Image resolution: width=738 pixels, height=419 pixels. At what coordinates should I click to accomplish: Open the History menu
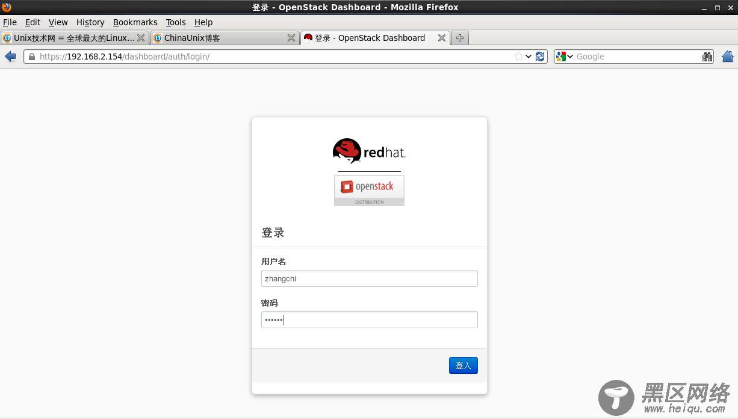(x=90, y=22)
